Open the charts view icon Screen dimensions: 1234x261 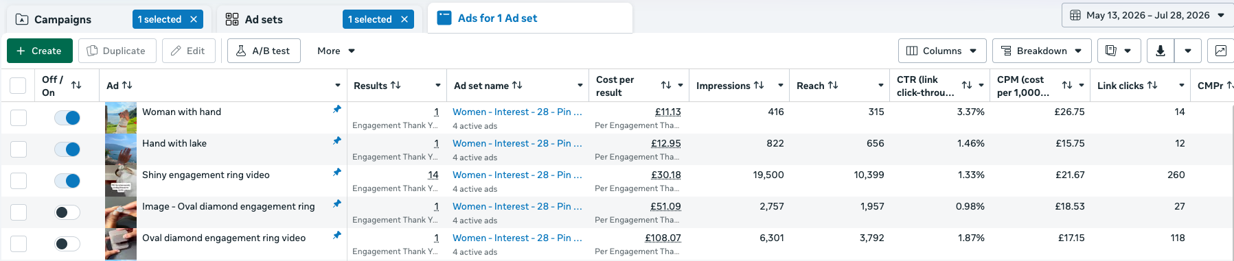[1220, 51]
